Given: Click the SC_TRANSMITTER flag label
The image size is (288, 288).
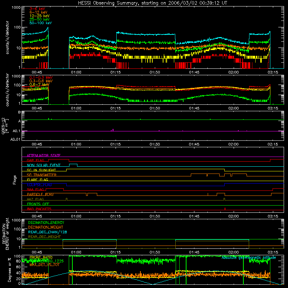Looking at the screenshot, I should [x=42, y=175].
